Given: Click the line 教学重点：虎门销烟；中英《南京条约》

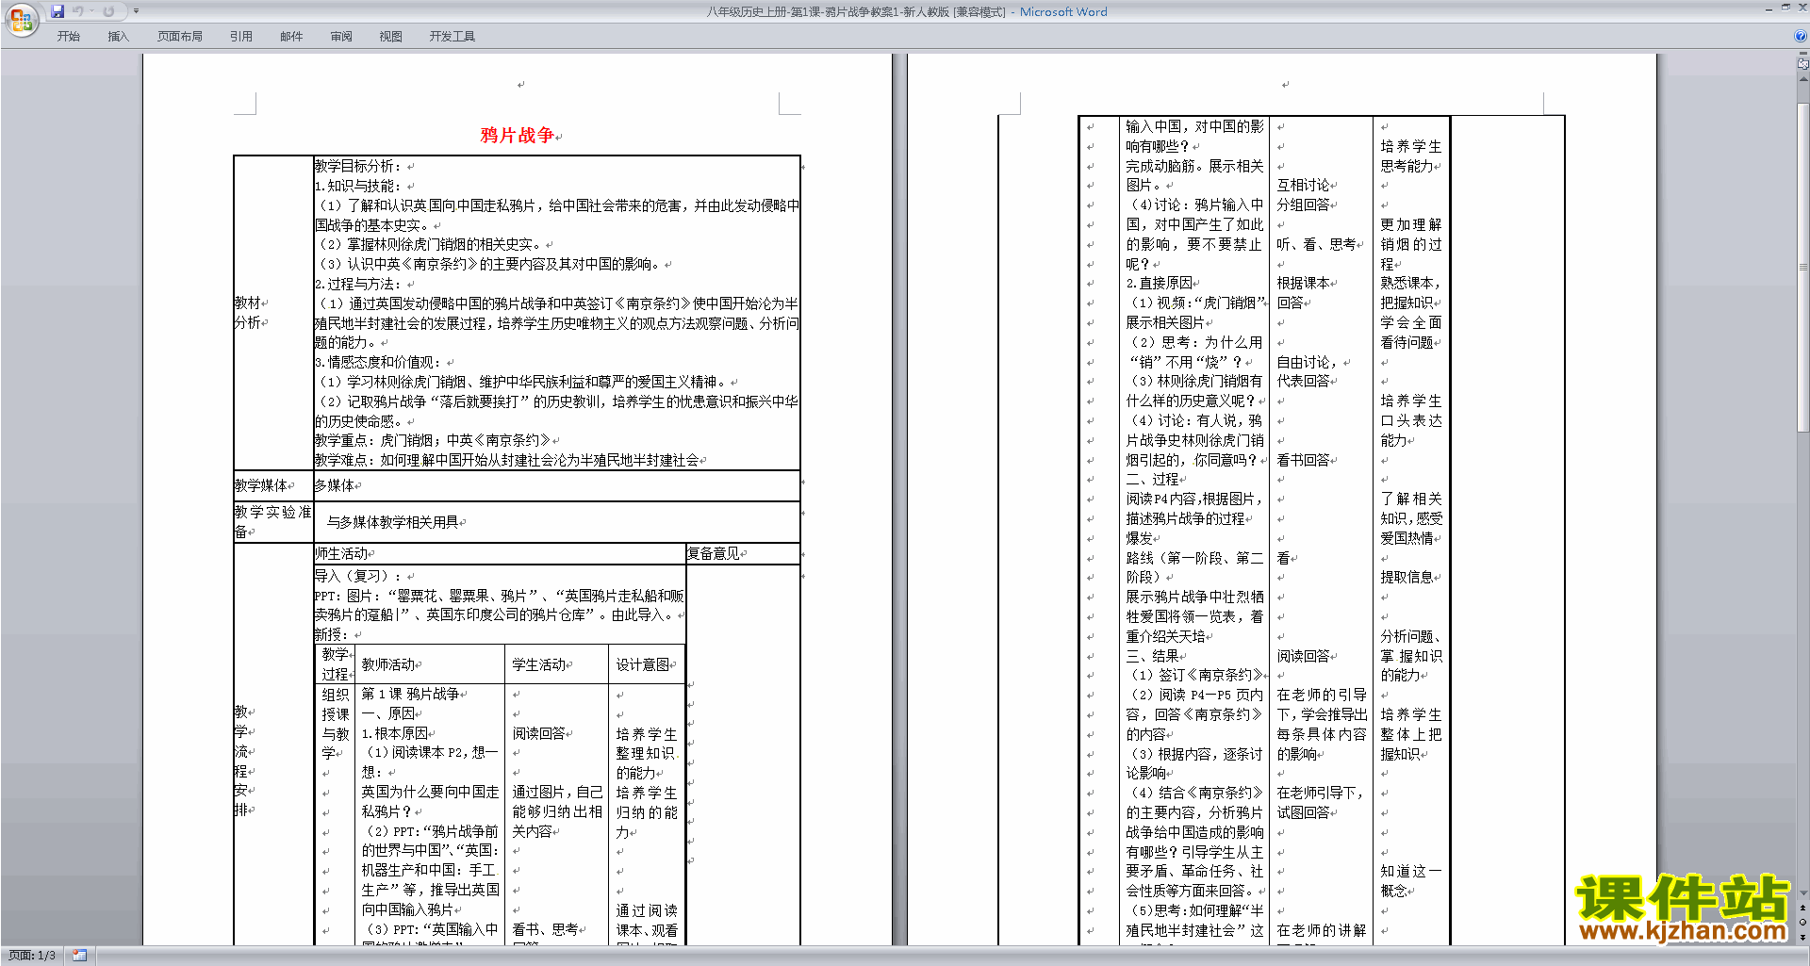Looking at the screenshot, I should (433, 440).
